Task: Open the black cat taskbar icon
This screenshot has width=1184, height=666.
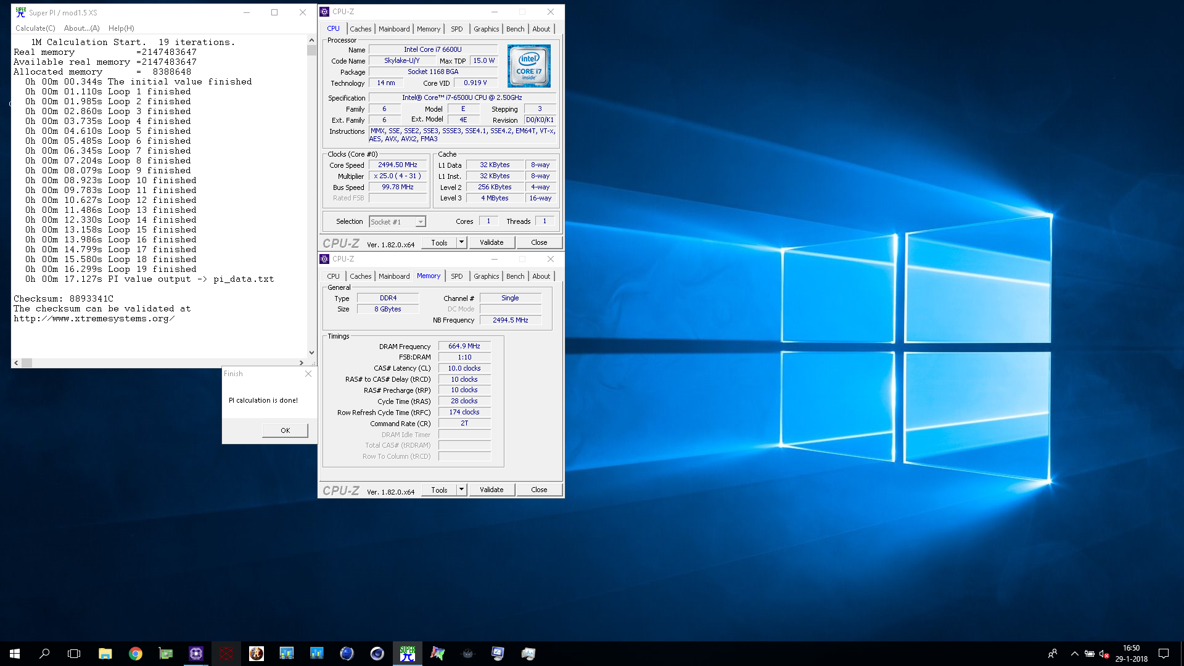Action: click(x=468, y=654)
